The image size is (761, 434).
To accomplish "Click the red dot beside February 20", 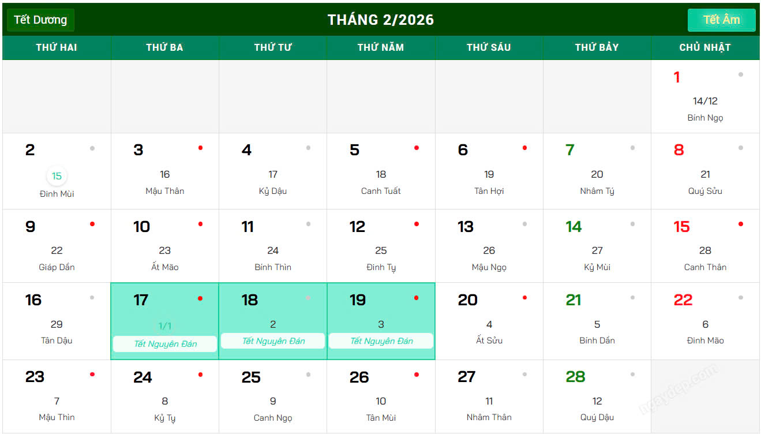I will pos(524,299).
